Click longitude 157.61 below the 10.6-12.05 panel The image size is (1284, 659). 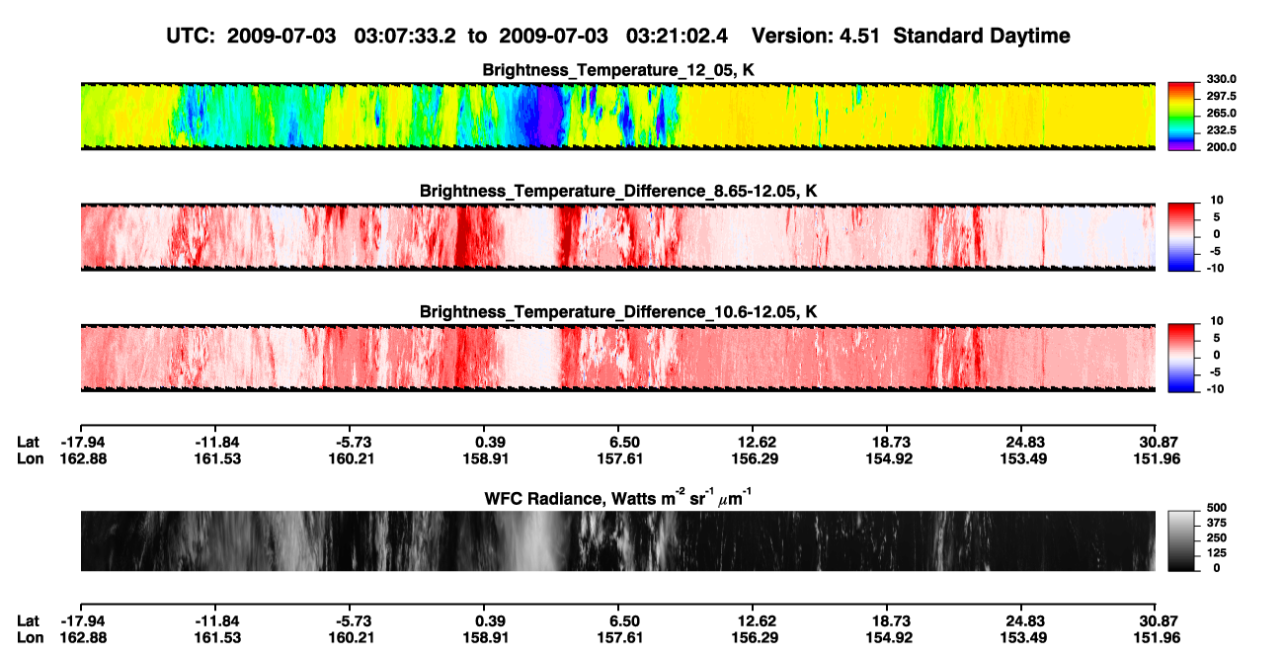click(x=622, y=458)
